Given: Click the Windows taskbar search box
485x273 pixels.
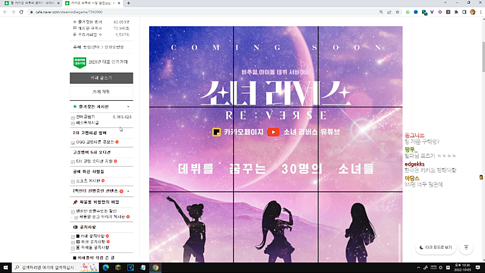Looking at the screenshot, I should coord(56,268).
